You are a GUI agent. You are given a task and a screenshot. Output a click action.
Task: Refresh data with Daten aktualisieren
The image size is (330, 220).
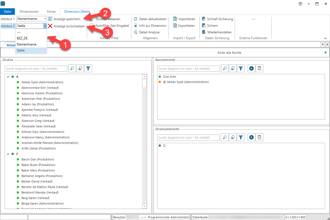tap(150, 19)
